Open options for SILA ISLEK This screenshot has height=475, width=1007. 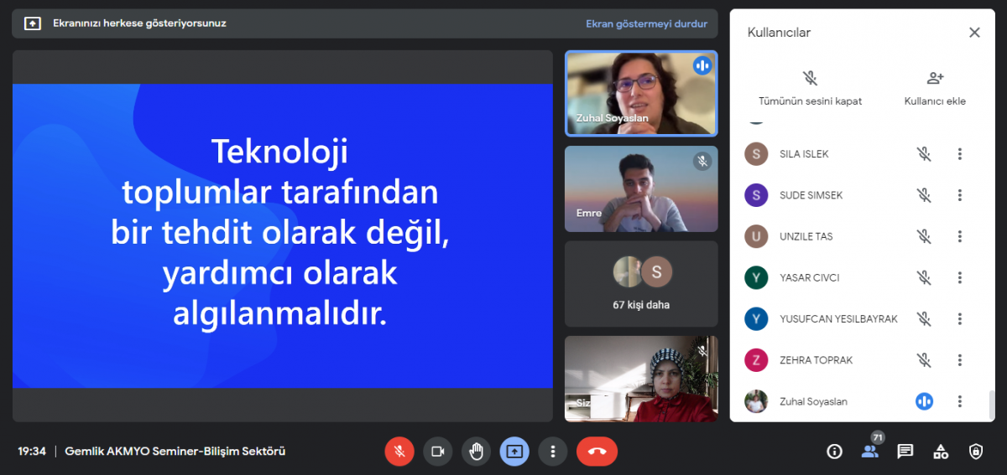[960, 154]
